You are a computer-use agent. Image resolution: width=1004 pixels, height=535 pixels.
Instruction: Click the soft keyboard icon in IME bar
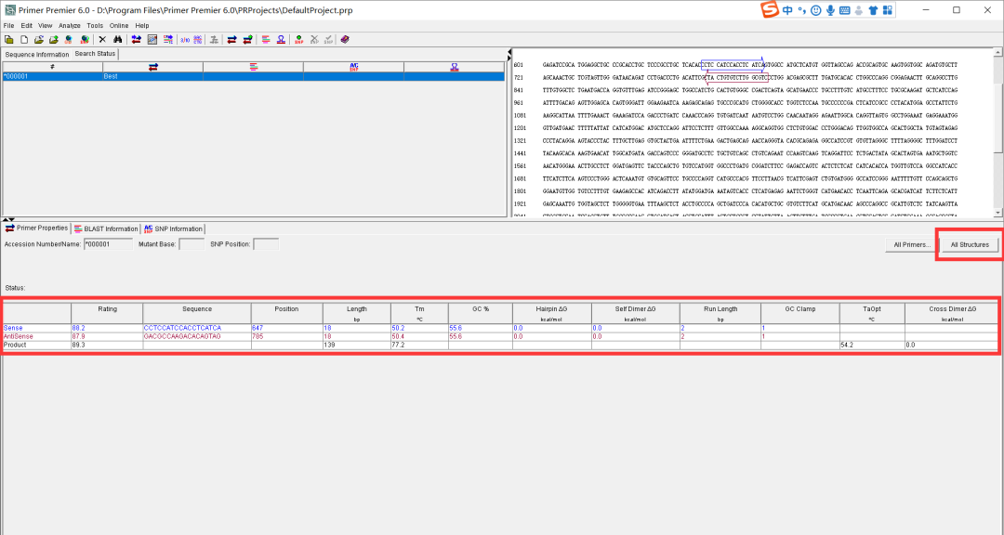(x=844, y=10)
